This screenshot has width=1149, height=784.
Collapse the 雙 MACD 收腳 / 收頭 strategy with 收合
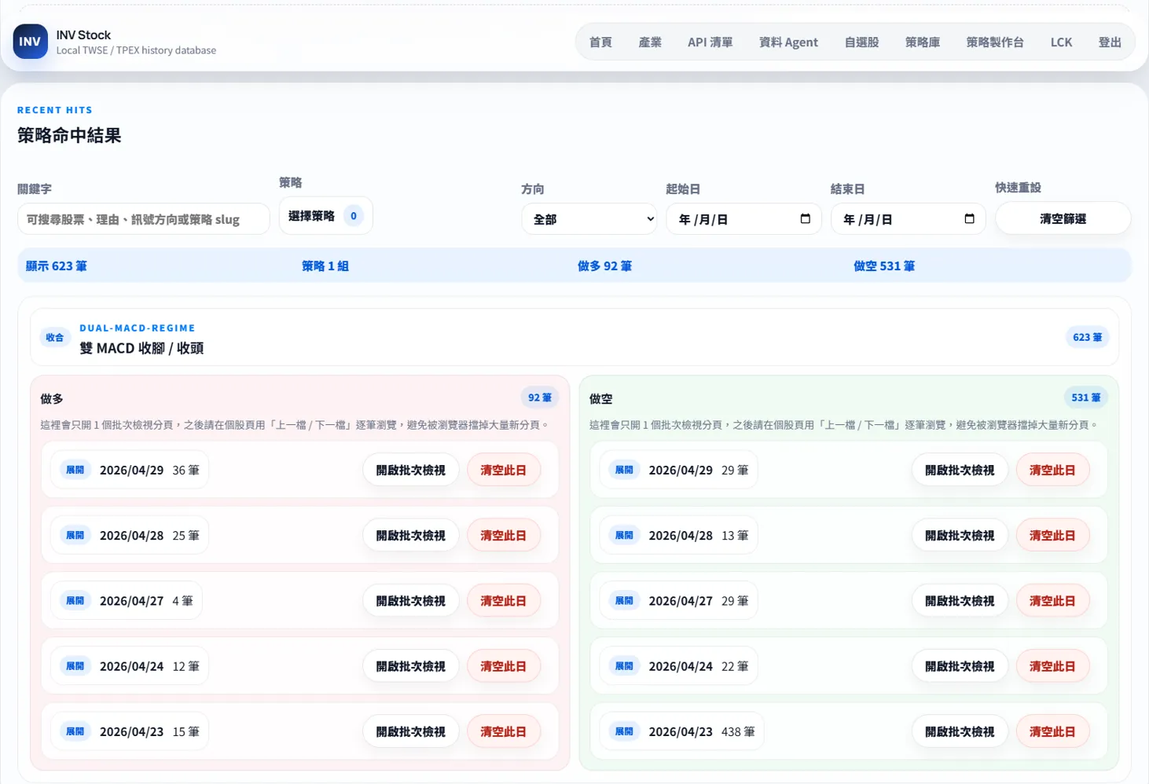(x=54, y=338)
